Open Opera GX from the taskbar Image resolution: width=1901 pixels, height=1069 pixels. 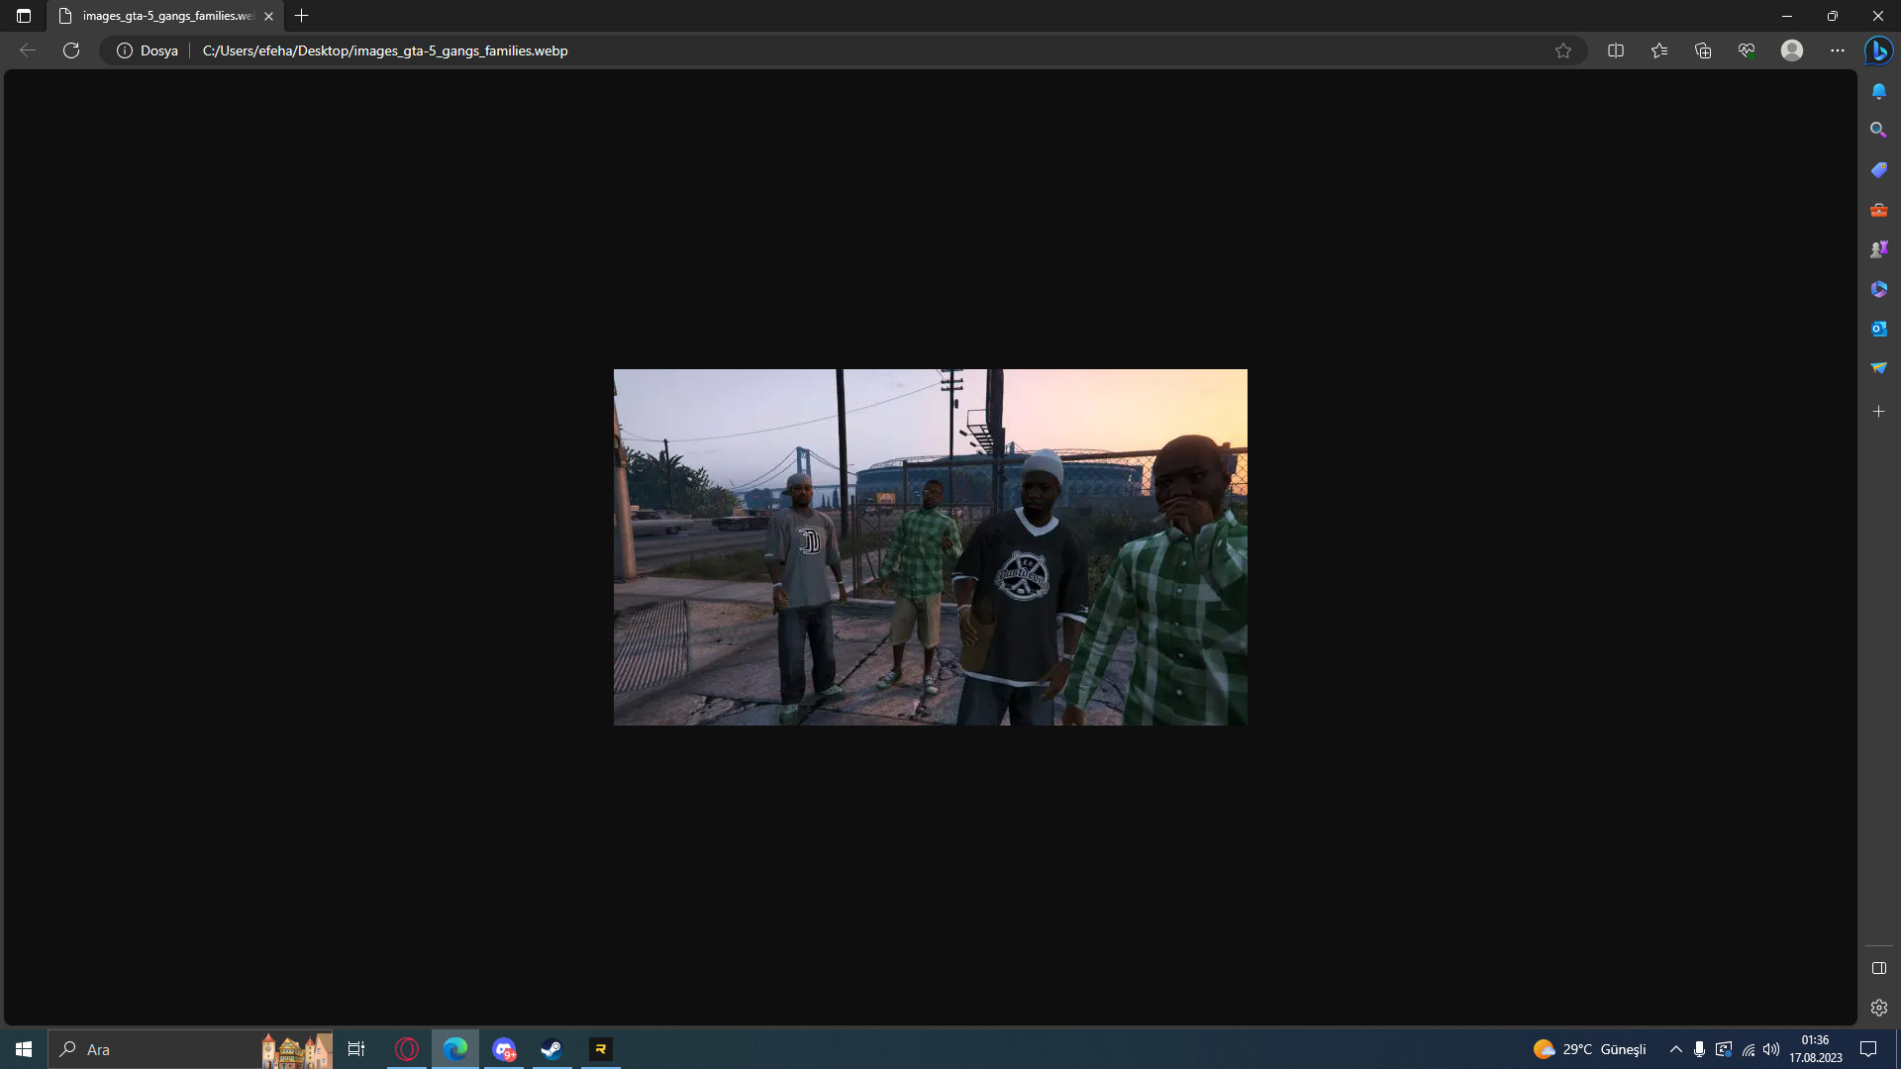coord(407,1049)
